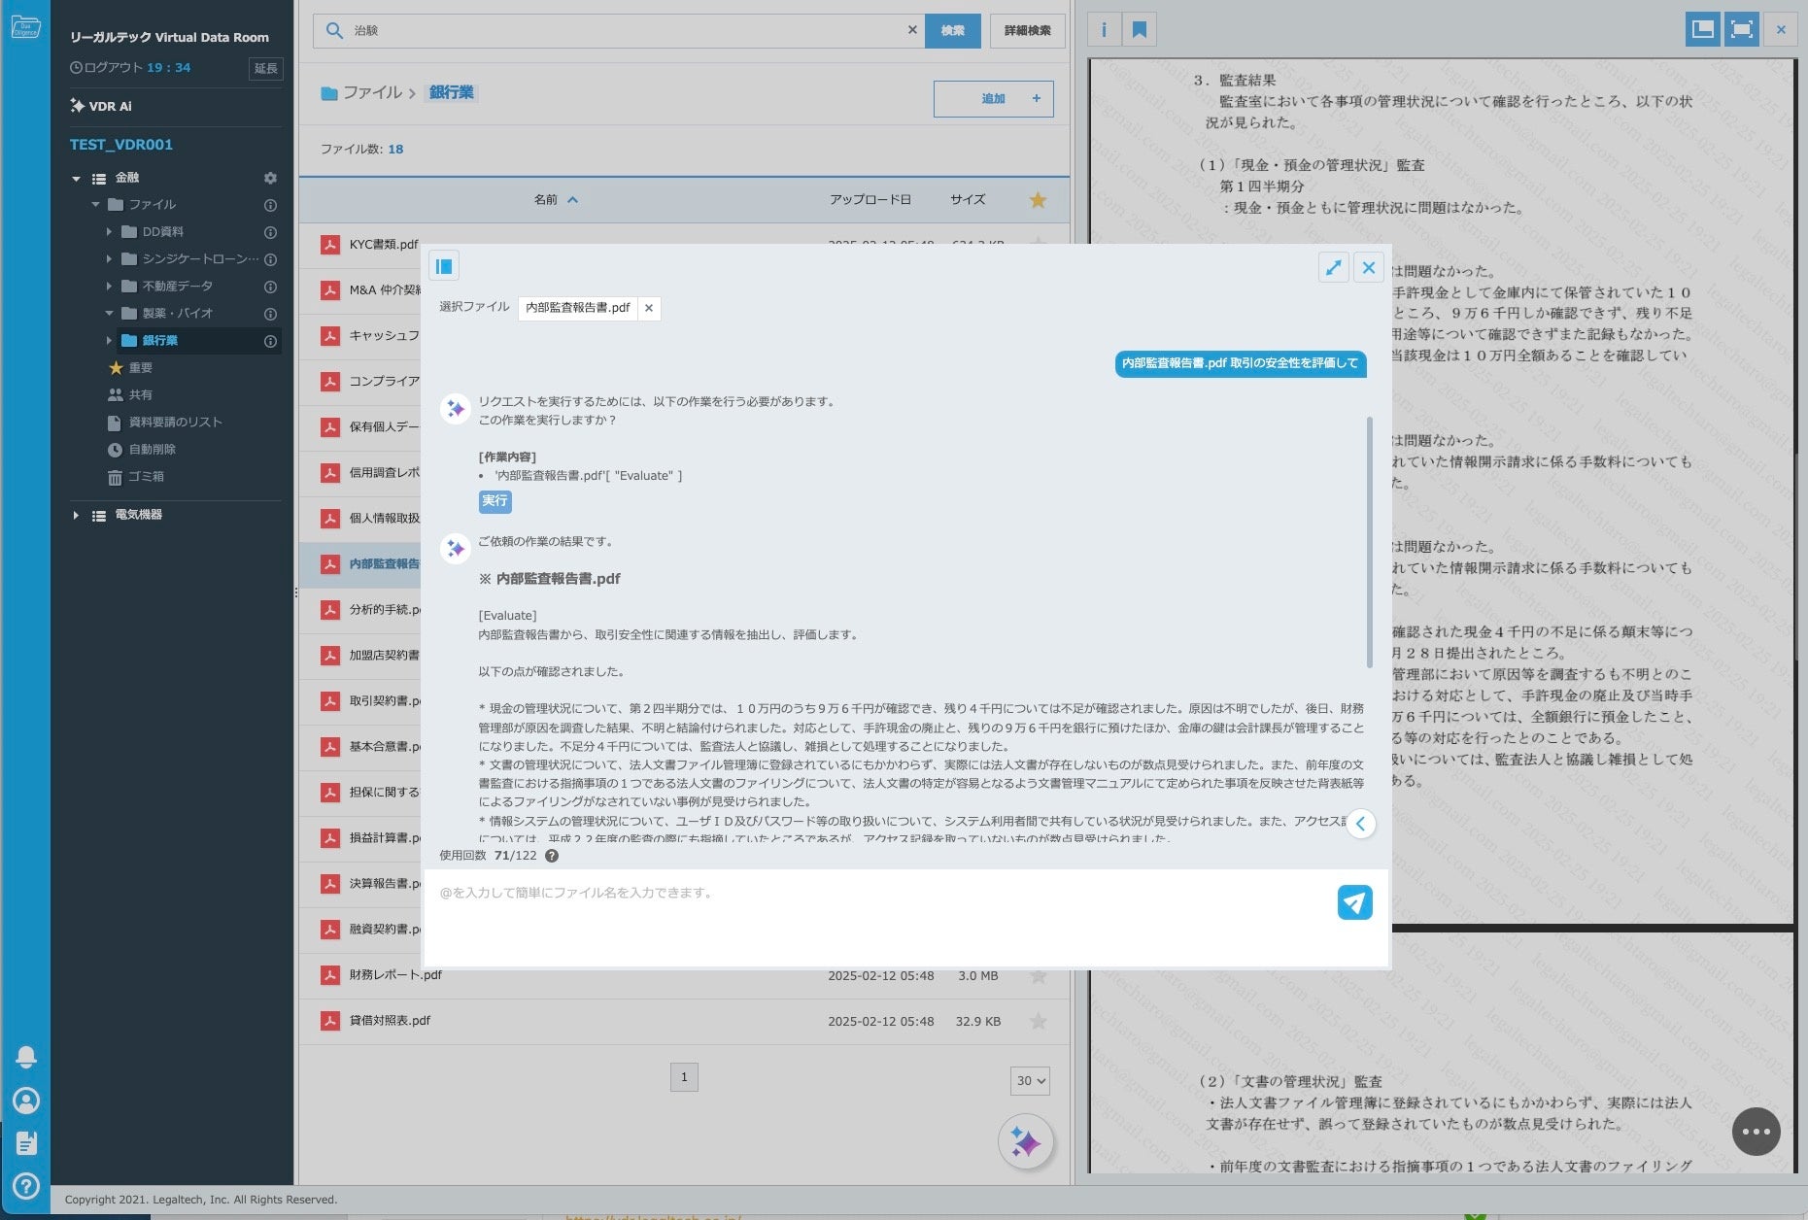Open 資料要請のリスト
The image size is (1808, 1220).
pos(175,423)
